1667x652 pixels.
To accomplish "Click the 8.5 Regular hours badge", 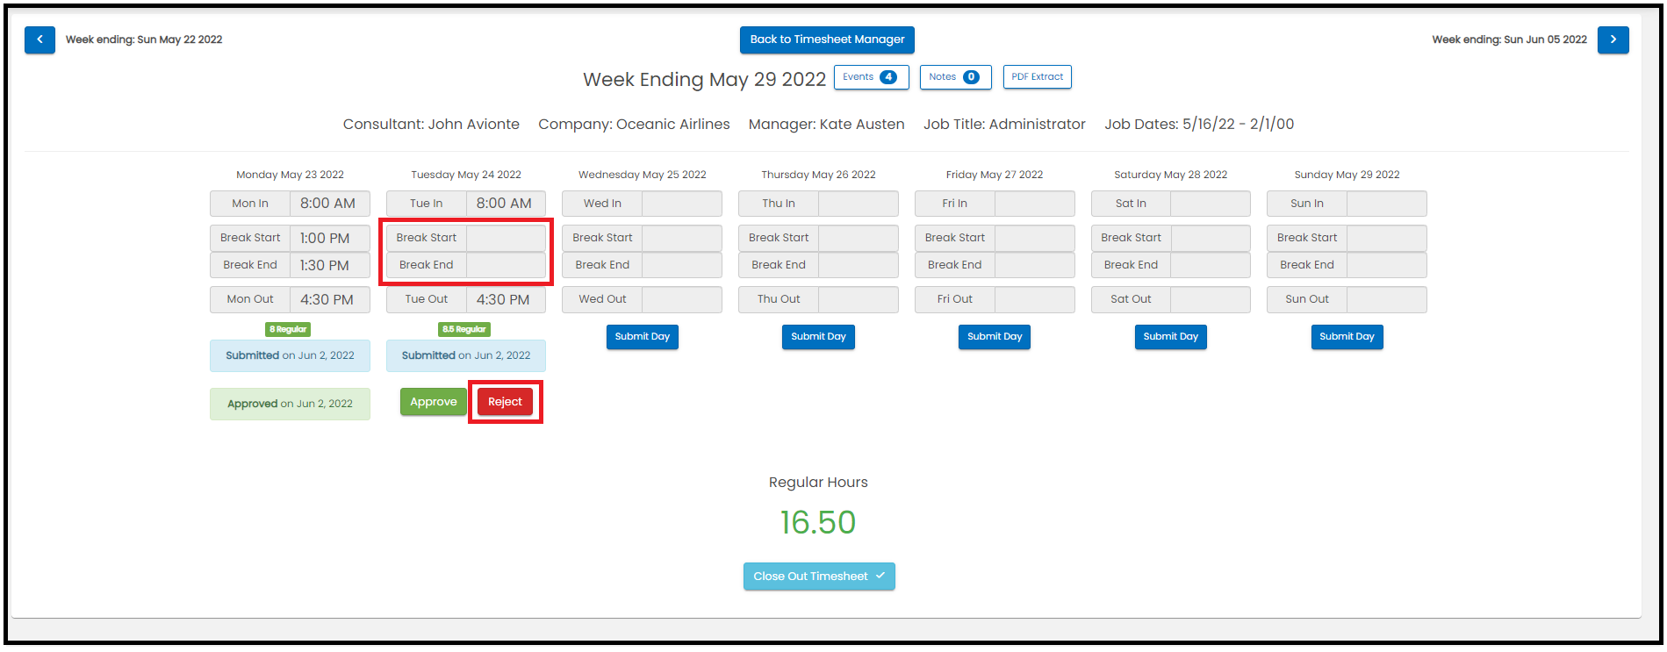I will pos(464,330).
